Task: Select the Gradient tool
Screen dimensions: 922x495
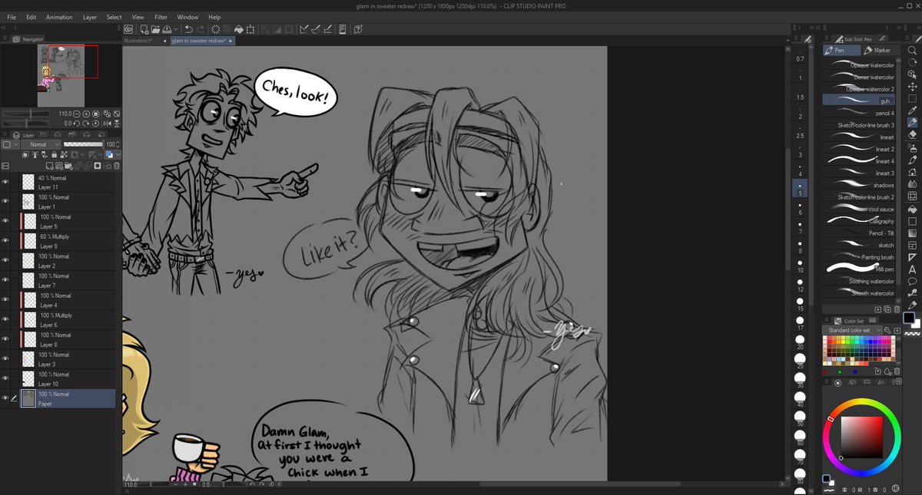Action: (912, 233)
